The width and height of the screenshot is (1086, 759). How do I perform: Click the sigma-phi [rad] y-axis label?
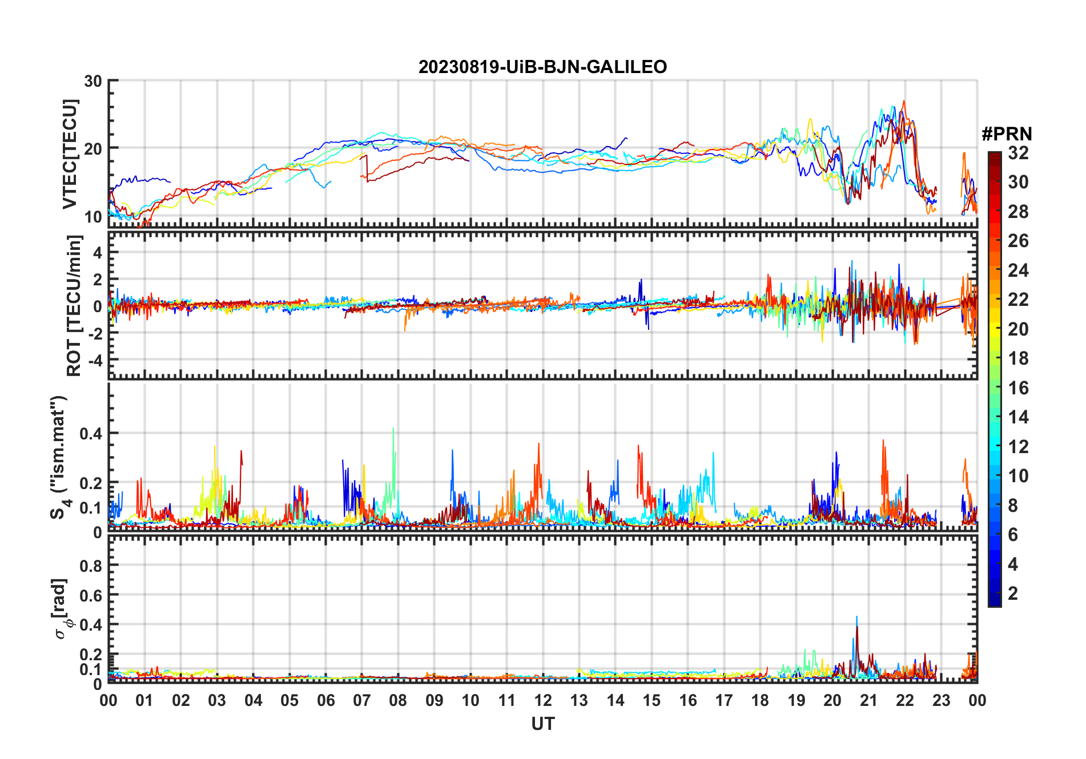coord(61,608)
